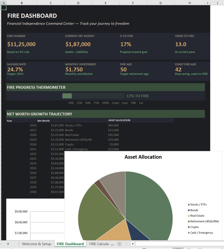The height and width of the screenshot is (249, 224).
Task: Select column C header
Action: click(x=51, y=3)
